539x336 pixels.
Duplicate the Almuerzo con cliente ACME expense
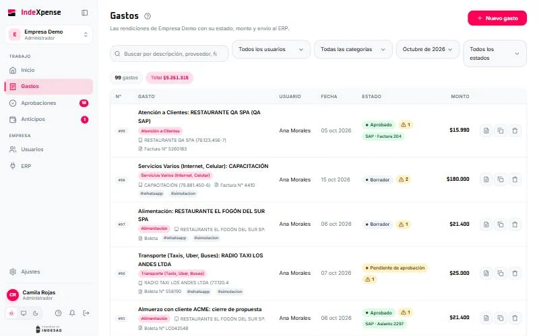[x=501, y=318]
